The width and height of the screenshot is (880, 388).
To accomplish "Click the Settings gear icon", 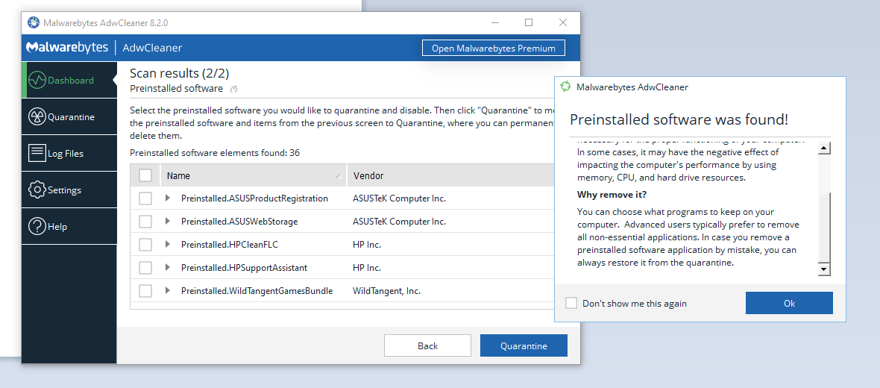I will coord(37,190).
